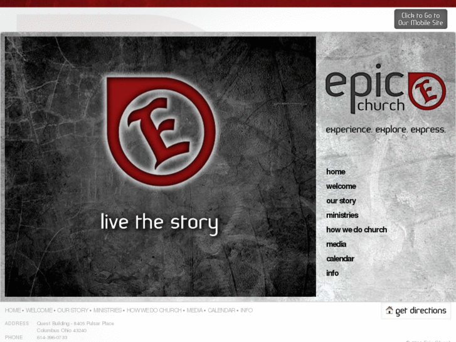The image size is (456, 342).
Task: Open the footer OUR STORY link
Action: point(73,310)
